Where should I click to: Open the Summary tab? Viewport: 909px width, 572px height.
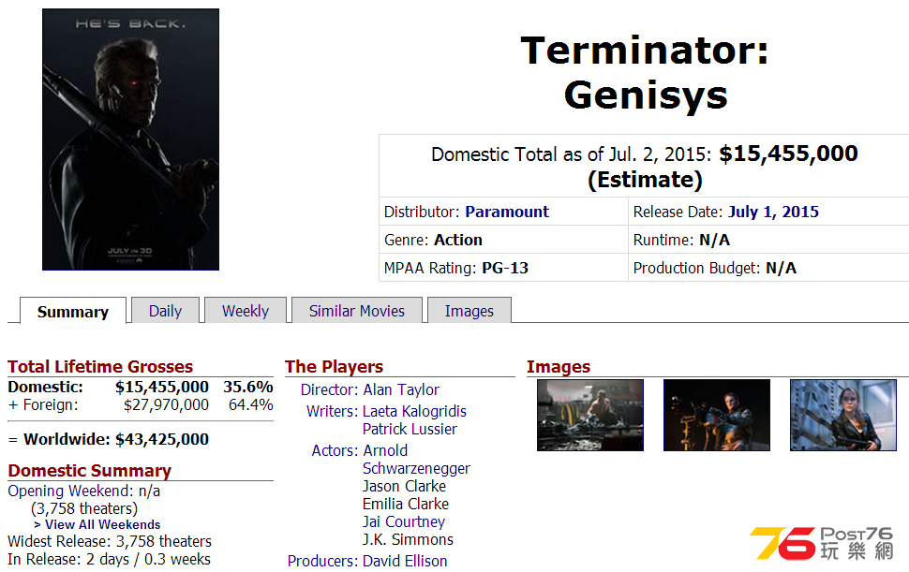[73, 311]
